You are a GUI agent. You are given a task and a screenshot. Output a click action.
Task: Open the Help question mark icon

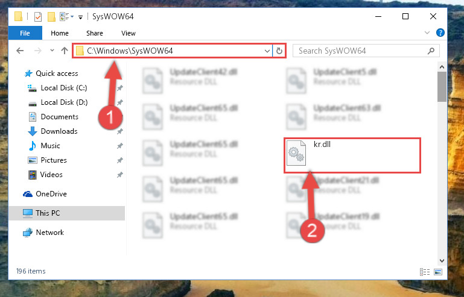(440, 33)
